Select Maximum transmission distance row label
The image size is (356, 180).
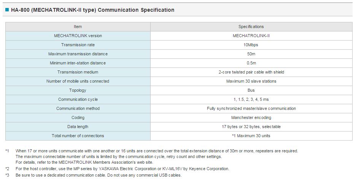pyautogui.click(x=78, y=54)
